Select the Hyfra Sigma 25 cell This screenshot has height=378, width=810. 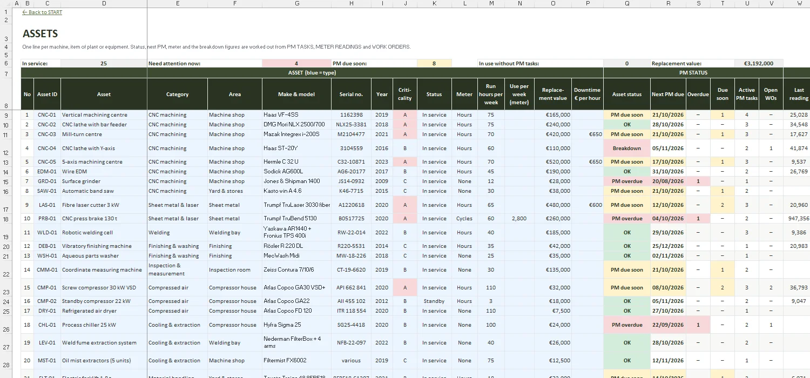point(297,325)
